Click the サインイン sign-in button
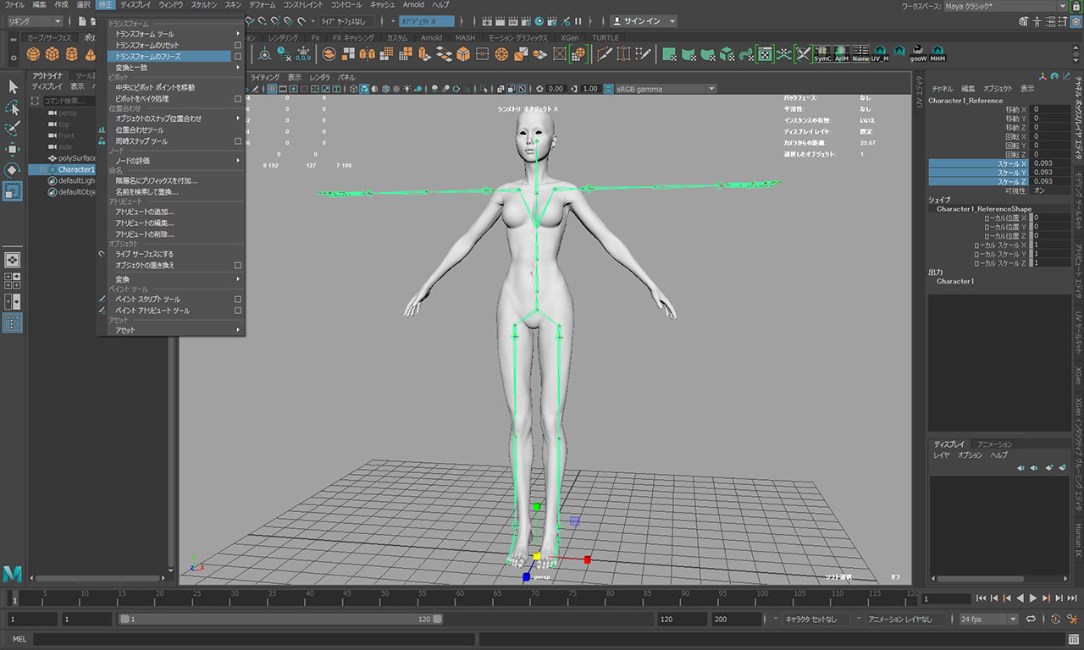The height and width of the screenshot is (650, 1084). (643, 20)
